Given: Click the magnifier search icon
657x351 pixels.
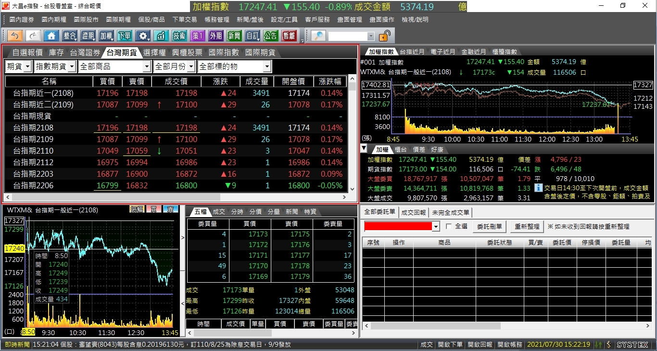Looking at the screenshot, I should [x=318, y=36].
